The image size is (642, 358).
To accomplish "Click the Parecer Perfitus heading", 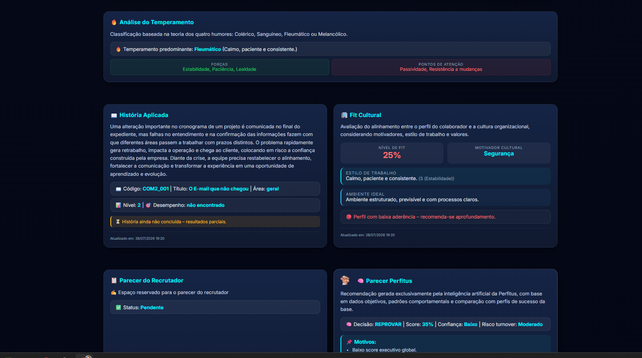I will 389,281.
